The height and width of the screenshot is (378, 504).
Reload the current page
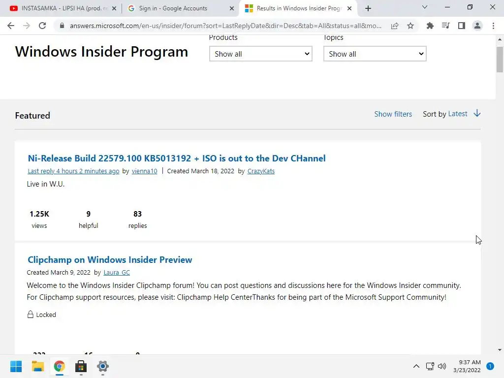coord(42,26)
